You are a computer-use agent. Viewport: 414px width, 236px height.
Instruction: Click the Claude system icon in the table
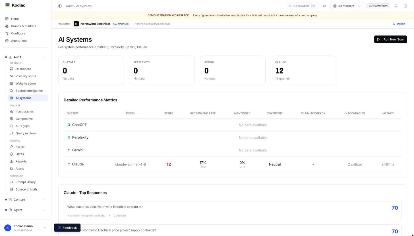(x=69, y=164)
